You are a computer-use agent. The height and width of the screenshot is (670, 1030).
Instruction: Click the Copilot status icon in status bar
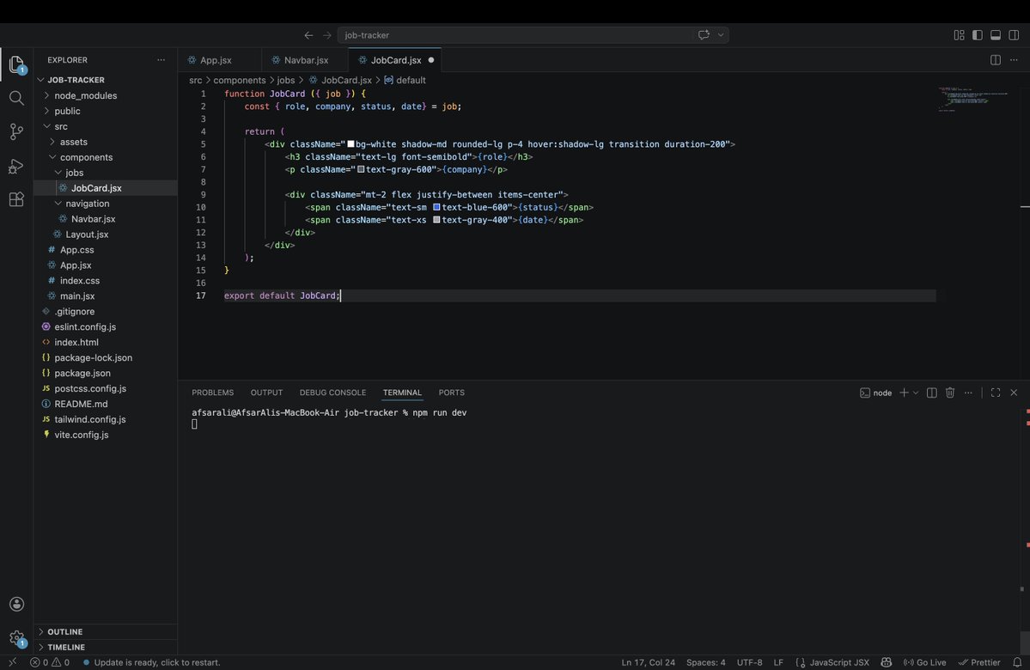point(887,662)
